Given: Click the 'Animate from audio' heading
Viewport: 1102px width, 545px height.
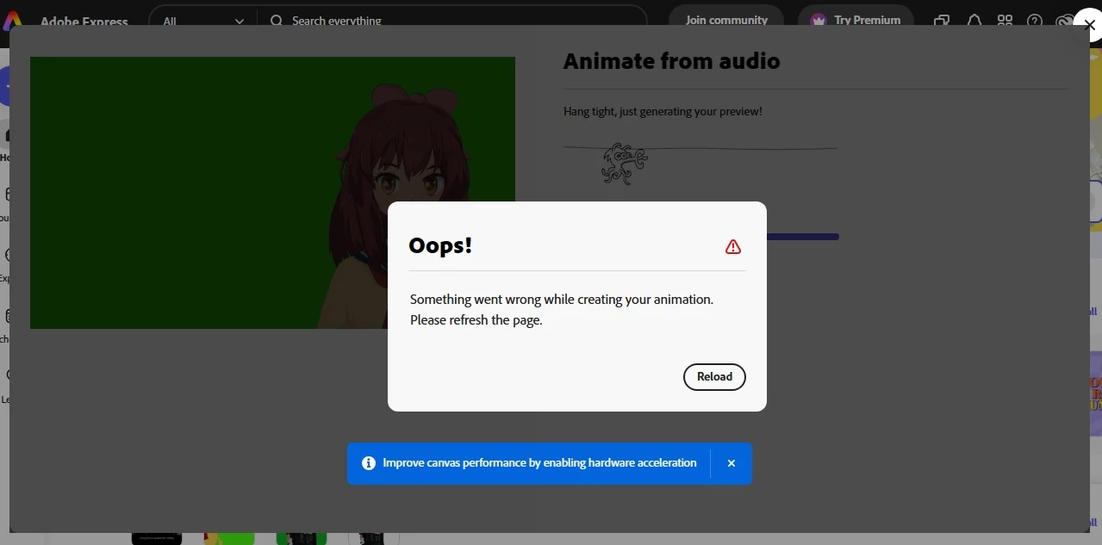Looking at the screenshot, I should pyautogui.click(x=671, y=61).
